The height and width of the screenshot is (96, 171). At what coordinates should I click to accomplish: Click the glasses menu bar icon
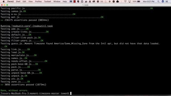[x=102, y=1]
